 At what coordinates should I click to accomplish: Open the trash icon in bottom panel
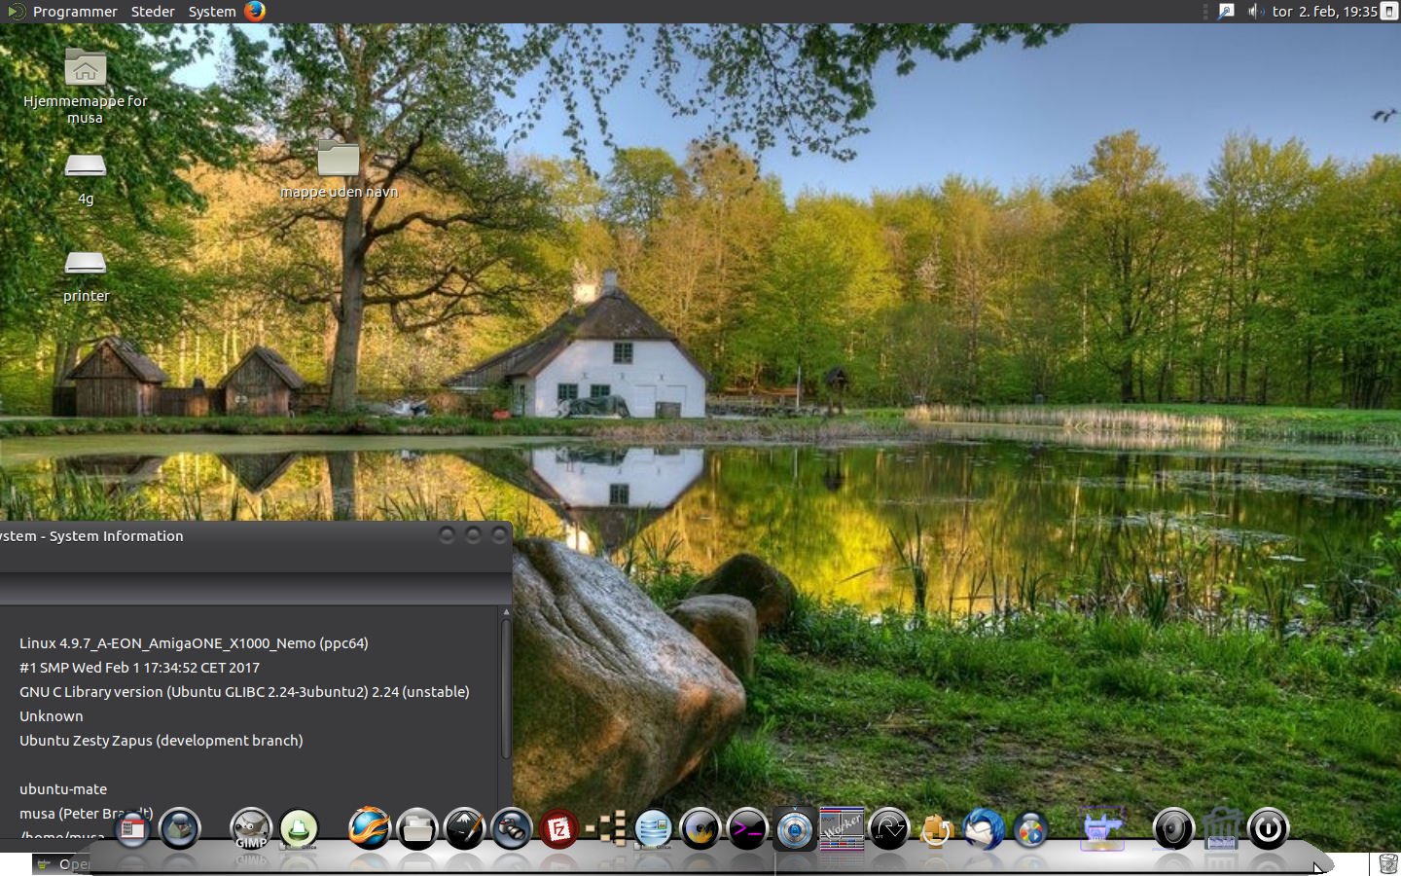pos(1388,863)
